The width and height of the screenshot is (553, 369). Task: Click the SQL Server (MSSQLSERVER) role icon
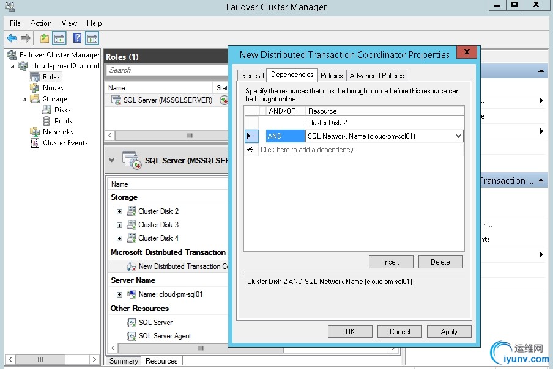point(116,100)
